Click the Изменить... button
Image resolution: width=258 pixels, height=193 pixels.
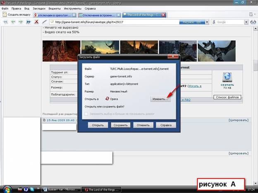160,99
